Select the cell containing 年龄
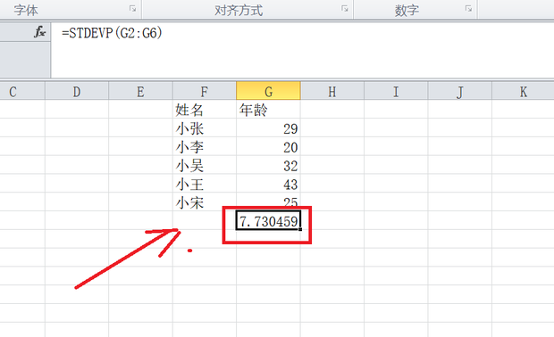554x337 pixels. 268,110
